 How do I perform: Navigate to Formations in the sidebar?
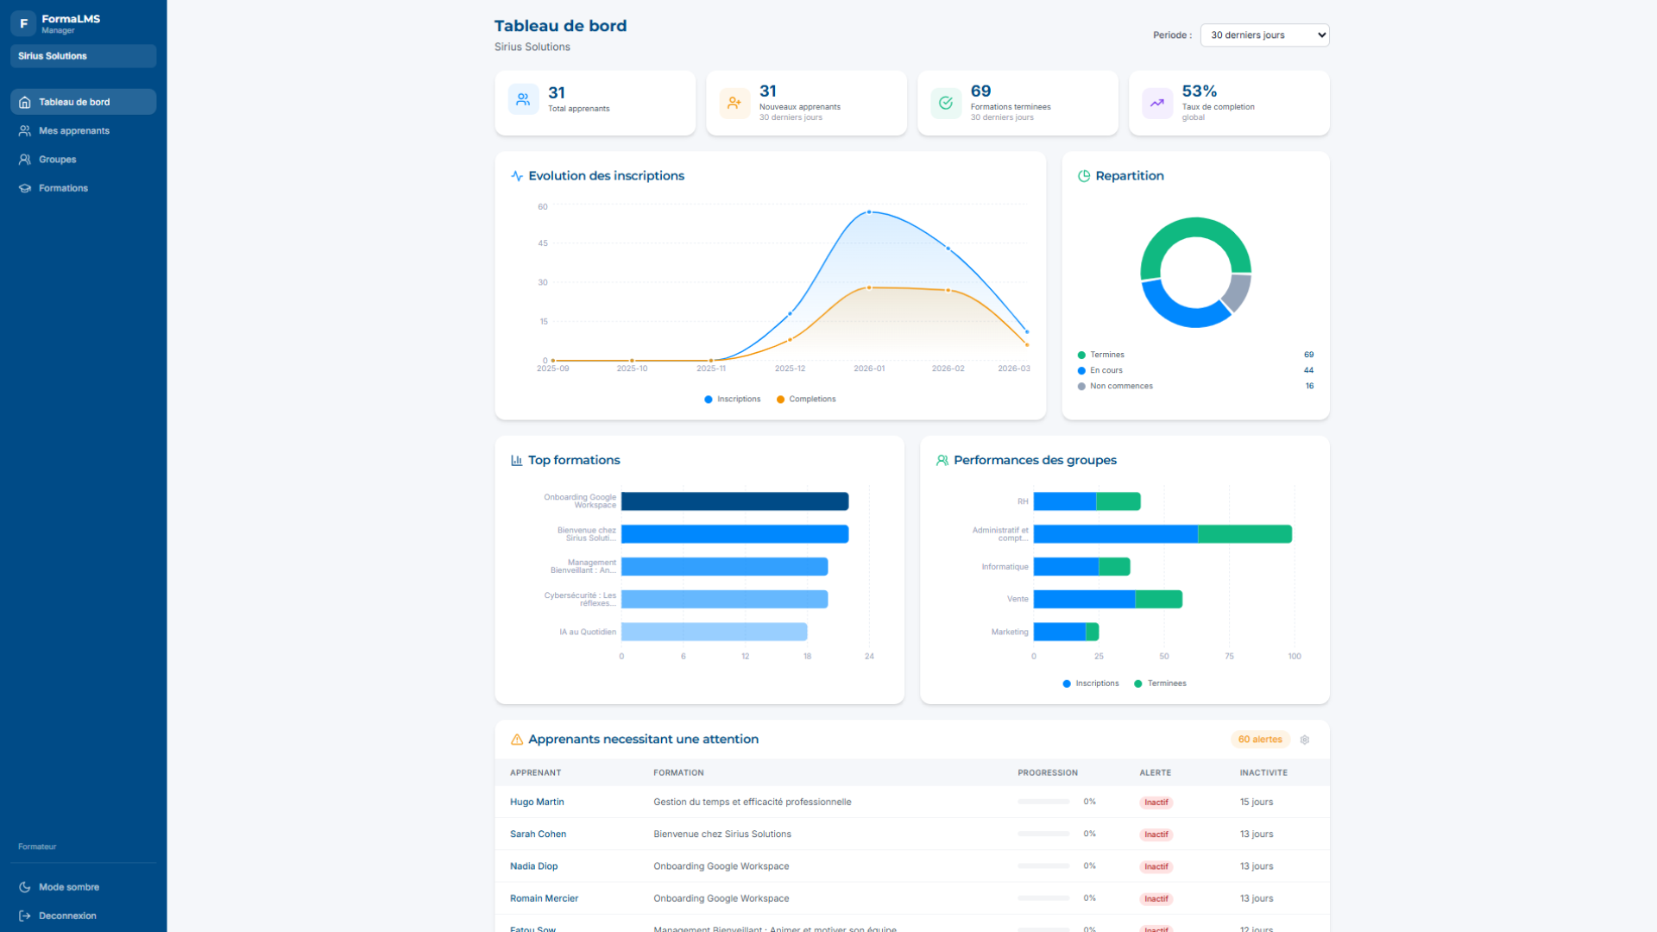pos(63,187)
